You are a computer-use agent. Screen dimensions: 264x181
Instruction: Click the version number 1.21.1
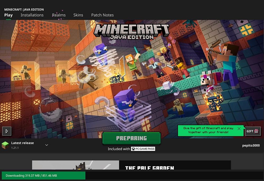pos(15,148)
